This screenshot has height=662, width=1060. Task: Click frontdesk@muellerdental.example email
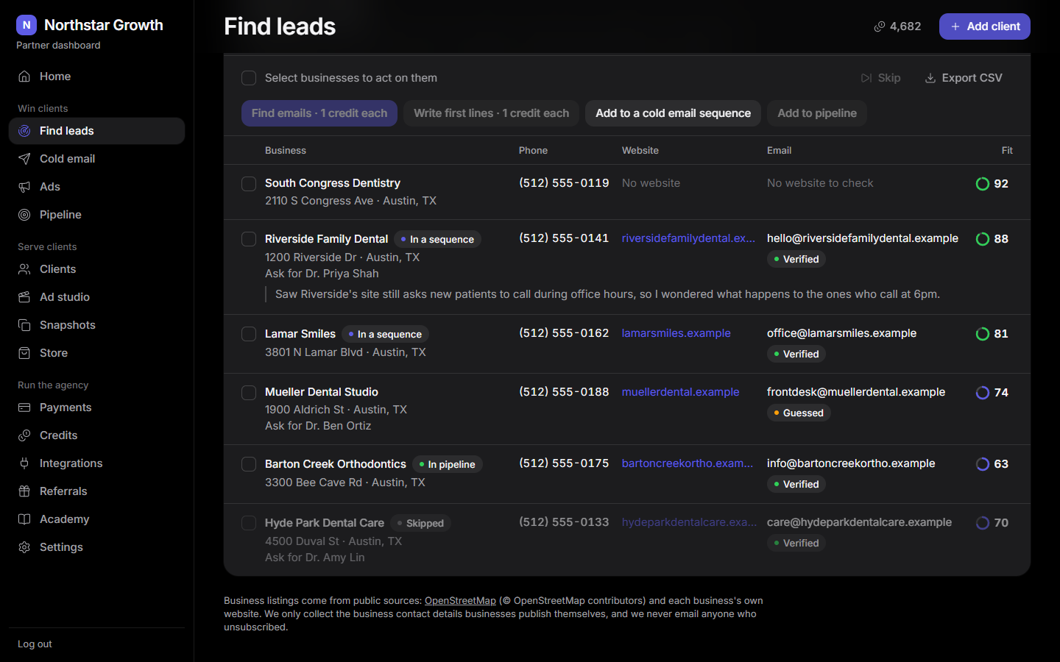[x=856, y=392]
